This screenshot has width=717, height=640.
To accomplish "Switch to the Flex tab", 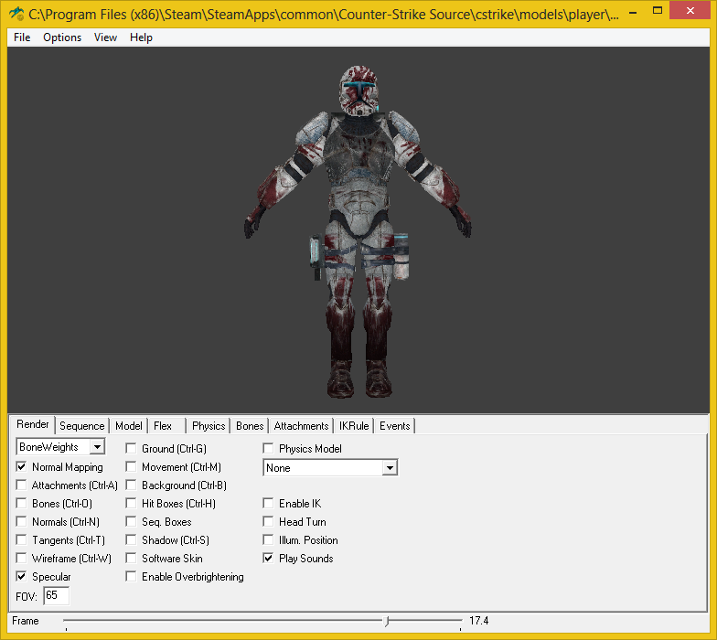I will pyautogui.click(x=163, y=426).
